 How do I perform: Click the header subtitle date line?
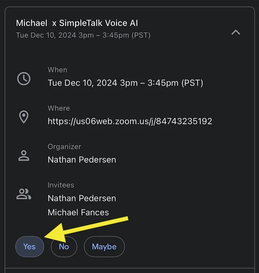(83, 35)
